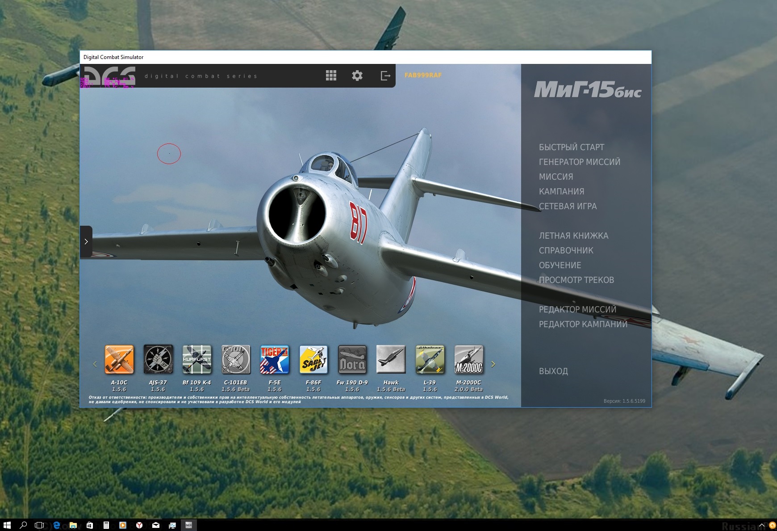Open the modules grid manager icon

tap(331, 76)
